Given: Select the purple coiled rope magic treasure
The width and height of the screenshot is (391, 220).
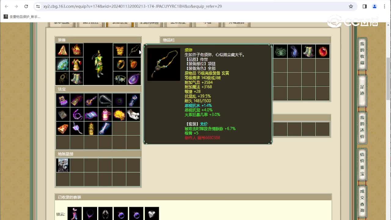Looking at the screenshot, I should point(77,114).
